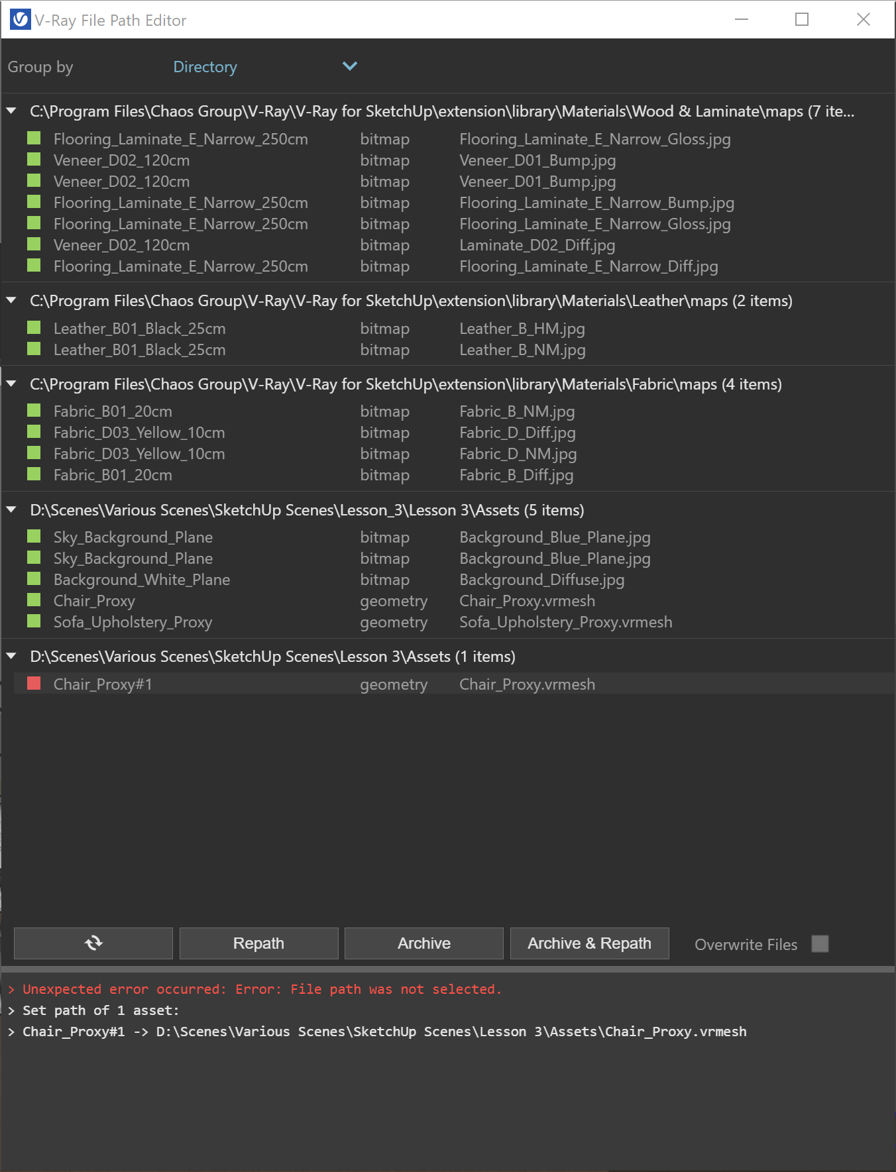Screen dimensions: 896x1172
Task: Collapse the Lesson 3 Assets group with 1 item
Action: point(11,657)
